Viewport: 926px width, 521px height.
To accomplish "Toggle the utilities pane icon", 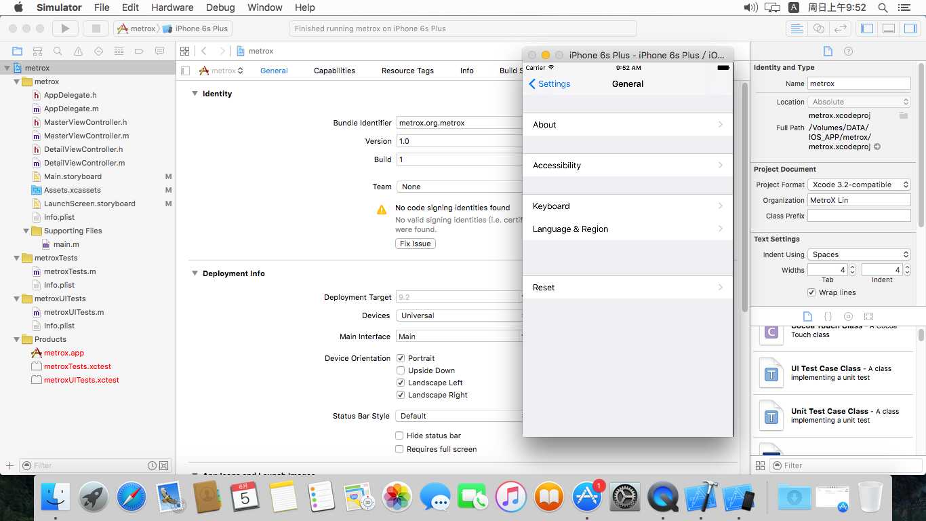I will [910, 28].
